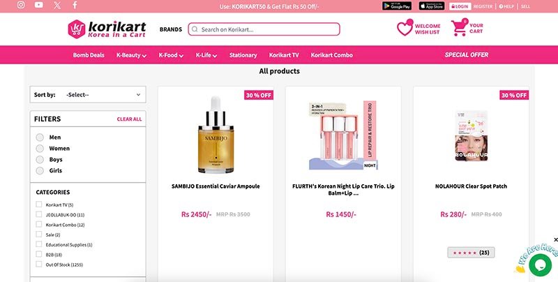Visit the Facebook page icon
Image resolution: width=558 pixels, height=282 pixels.
[x=75, y=6]
